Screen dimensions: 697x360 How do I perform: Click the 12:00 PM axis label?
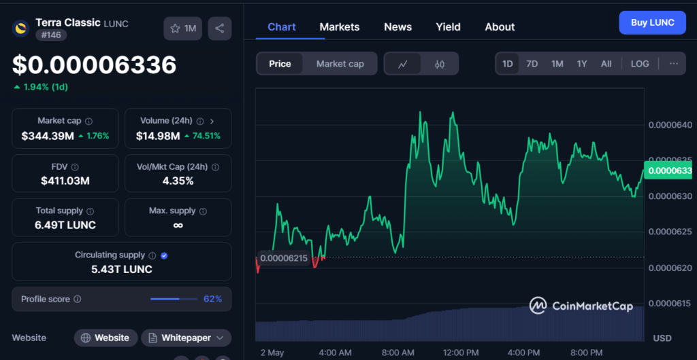(x=462, y=353)
